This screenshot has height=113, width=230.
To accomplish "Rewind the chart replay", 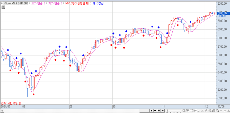I will click(155, 111).
